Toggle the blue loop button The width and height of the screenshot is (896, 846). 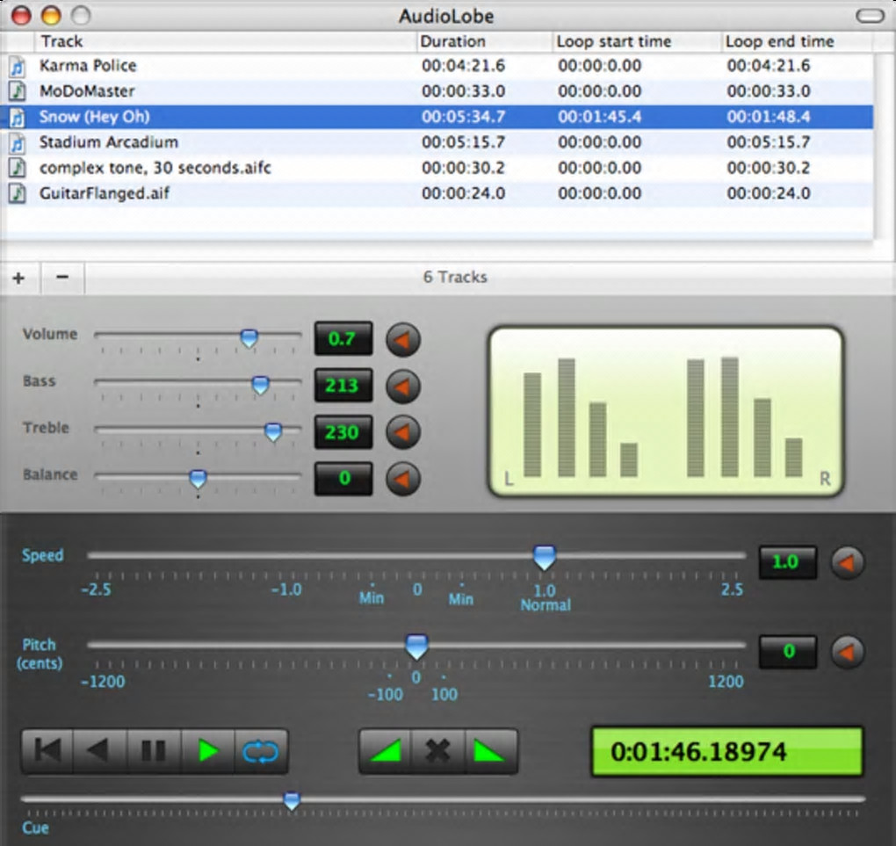pyautogui.click(x=261, y=751)
